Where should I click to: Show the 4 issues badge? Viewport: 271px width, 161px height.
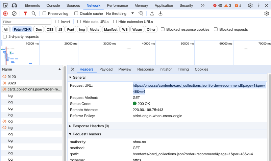[238, 6]
